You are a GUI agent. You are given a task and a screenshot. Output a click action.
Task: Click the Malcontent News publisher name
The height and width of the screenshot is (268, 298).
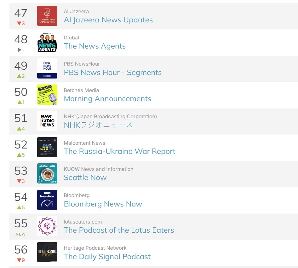[x=84, y=143]
